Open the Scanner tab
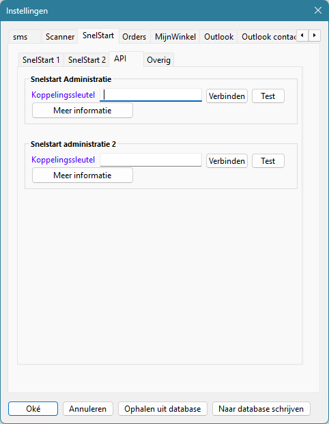Viewport: 329px width, 424px height. (60, 37)
